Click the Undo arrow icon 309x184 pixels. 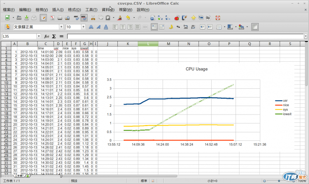(128, 18)
